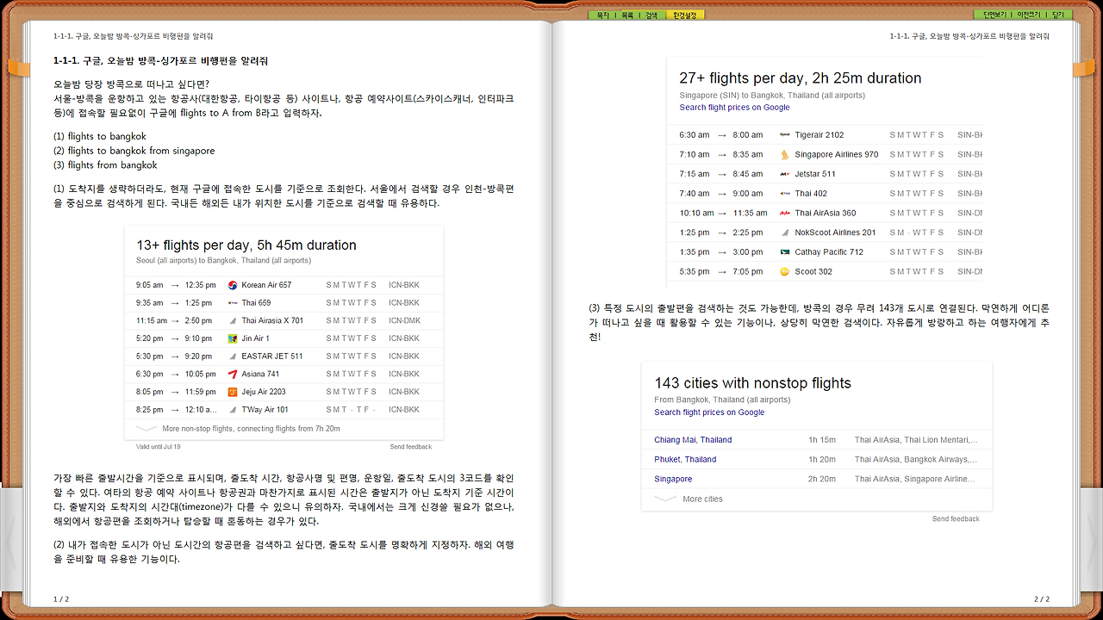The image size is (1103, 620).
Task: Open the 목록 tab
Action: [x=627, y=15]
